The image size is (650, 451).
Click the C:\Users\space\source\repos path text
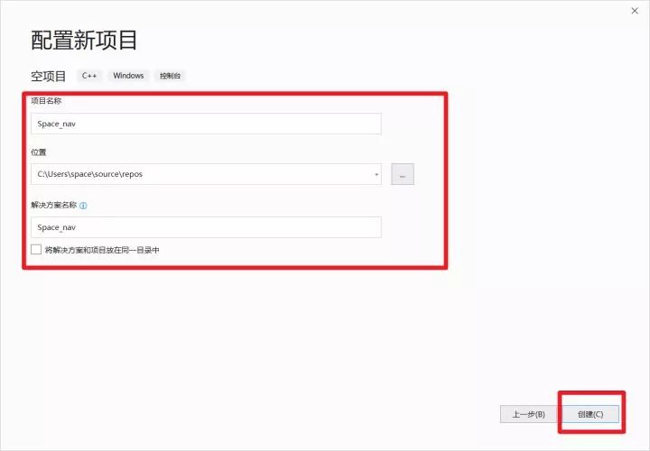coord(90,174)
